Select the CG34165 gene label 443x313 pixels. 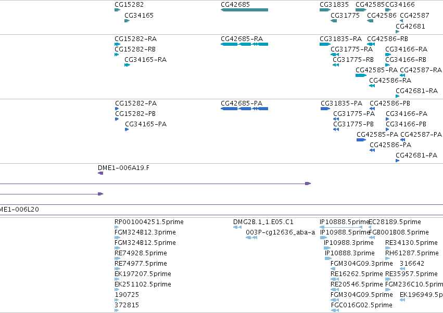[139, 15]
